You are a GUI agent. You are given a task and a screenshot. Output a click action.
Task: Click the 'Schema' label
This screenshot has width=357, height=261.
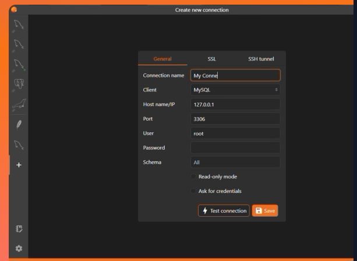coord(152,162)
